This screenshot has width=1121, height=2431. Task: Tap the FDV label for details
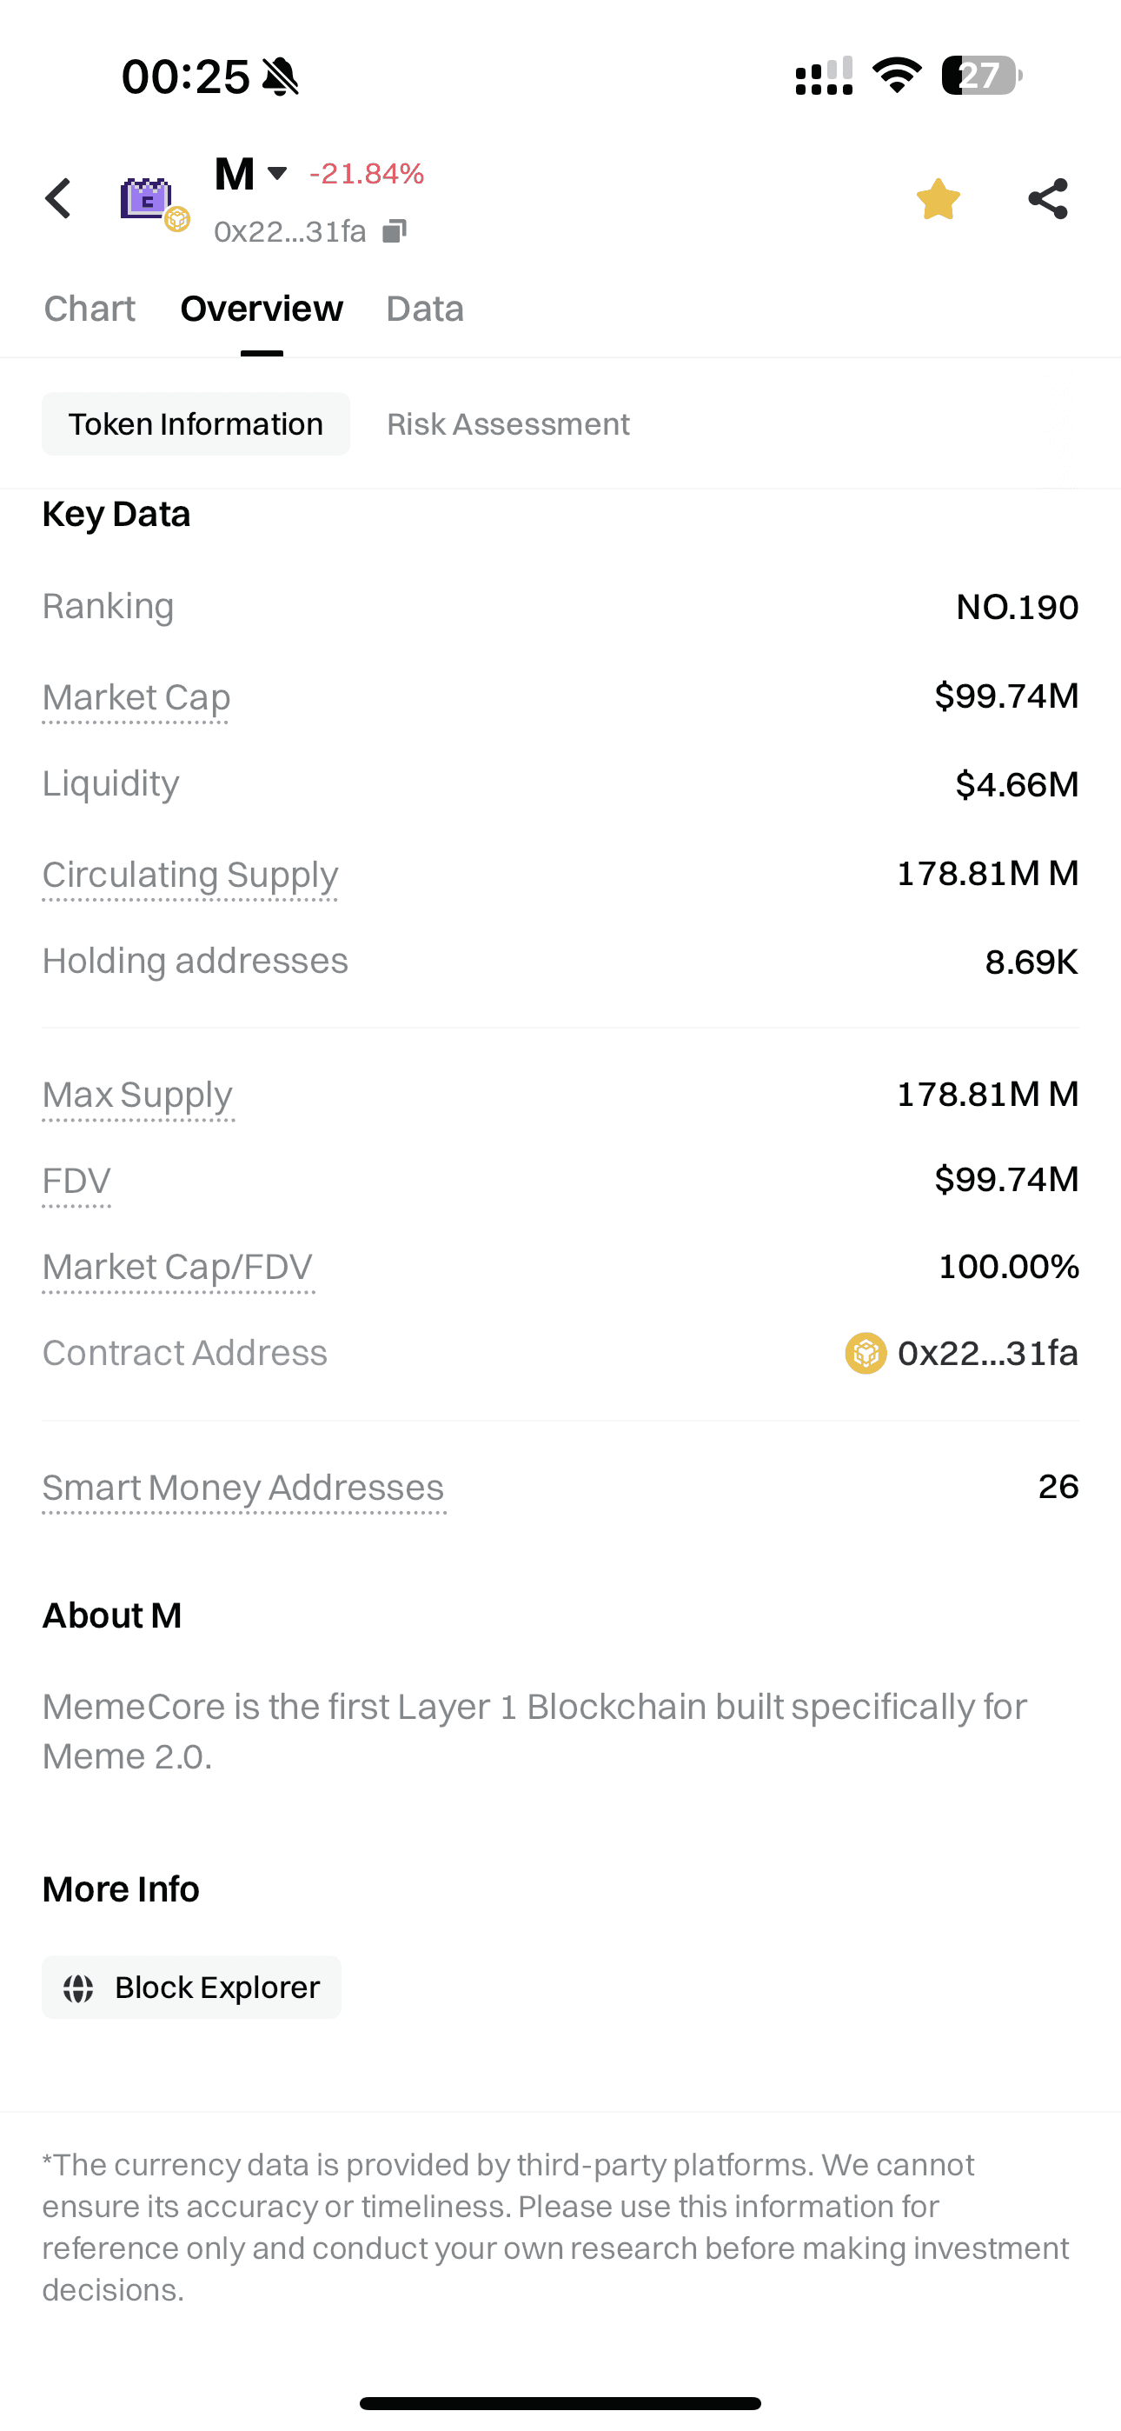[76, 1181]
